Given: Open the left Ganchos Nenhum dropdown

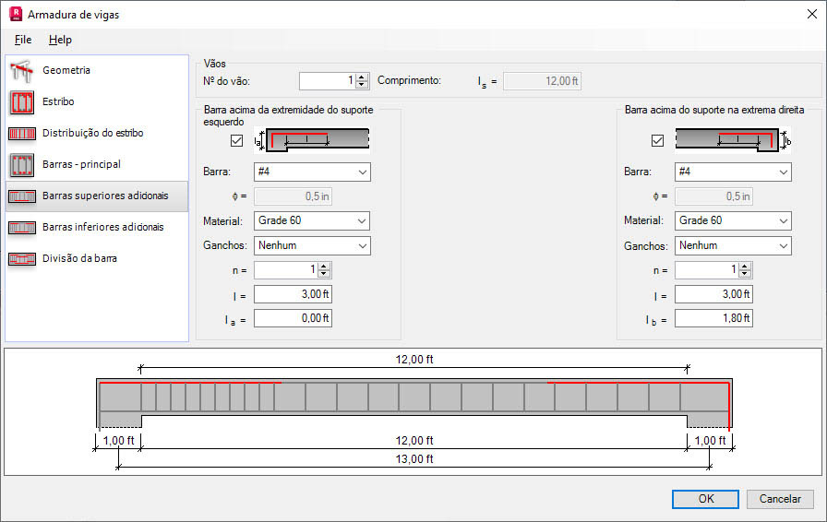Looking at the screenshot, I should [312, 245].
